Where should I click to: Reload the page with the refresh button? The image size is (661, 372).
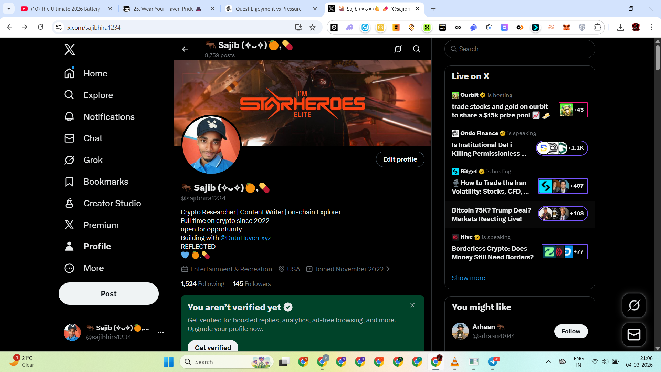click(40, 27)
